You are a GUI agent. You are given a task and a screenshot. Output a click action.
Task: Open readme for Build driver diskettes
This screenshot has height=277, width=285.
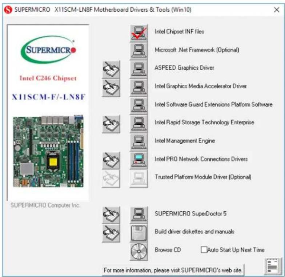pos(111,233)
